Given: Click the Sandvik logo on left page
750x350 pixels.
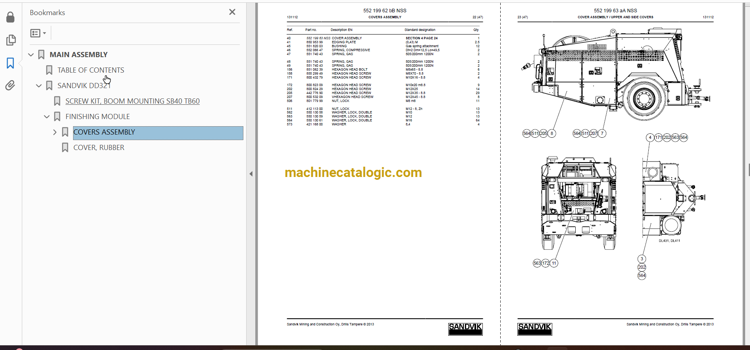Looking at the screenshot, I should 465,329.
